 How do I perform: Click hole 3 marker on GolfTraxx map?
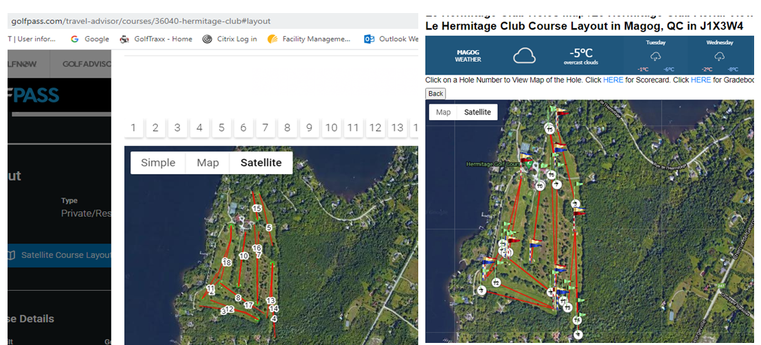pos(481,290)
